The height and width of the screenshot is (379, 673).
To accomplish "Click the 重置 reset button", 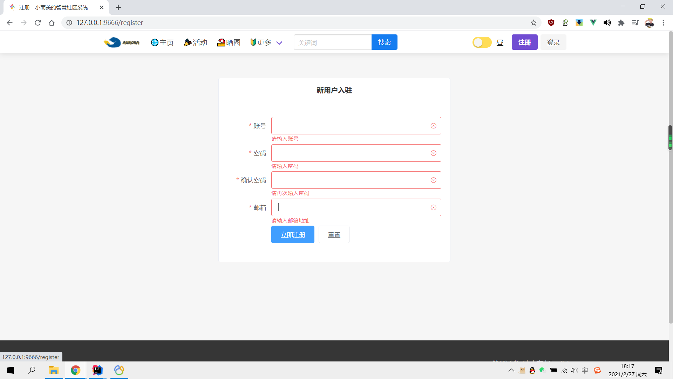I will (x=334, y=235).
